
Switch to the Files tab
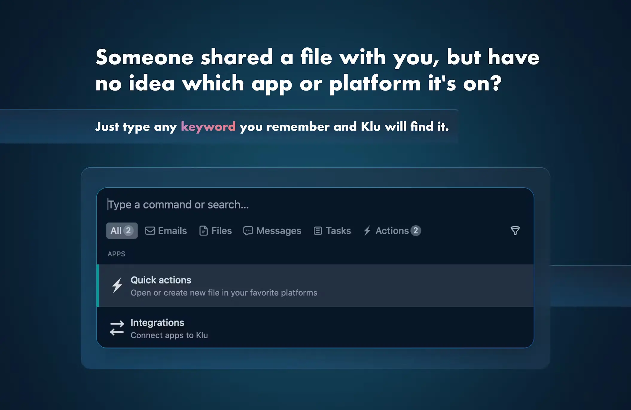point(221,231)
